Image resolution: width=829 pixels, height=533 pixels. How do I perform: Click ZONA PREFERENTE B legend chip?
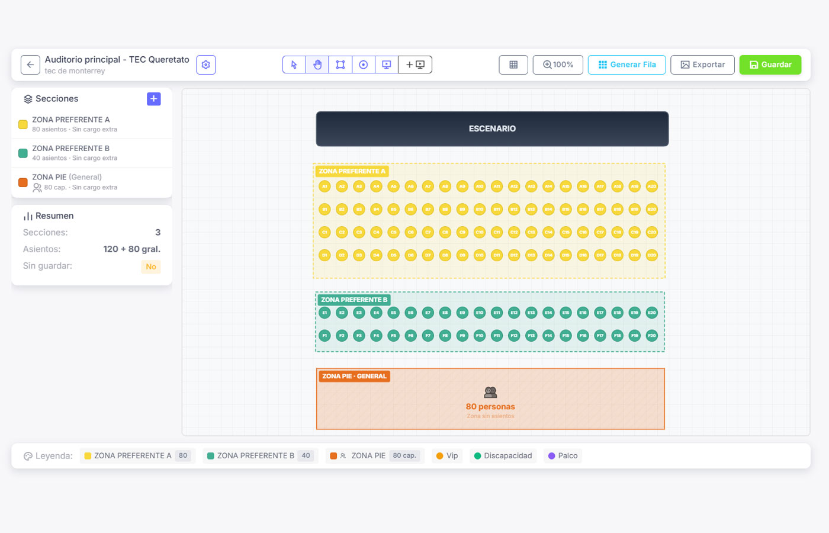tap(261, 456)
